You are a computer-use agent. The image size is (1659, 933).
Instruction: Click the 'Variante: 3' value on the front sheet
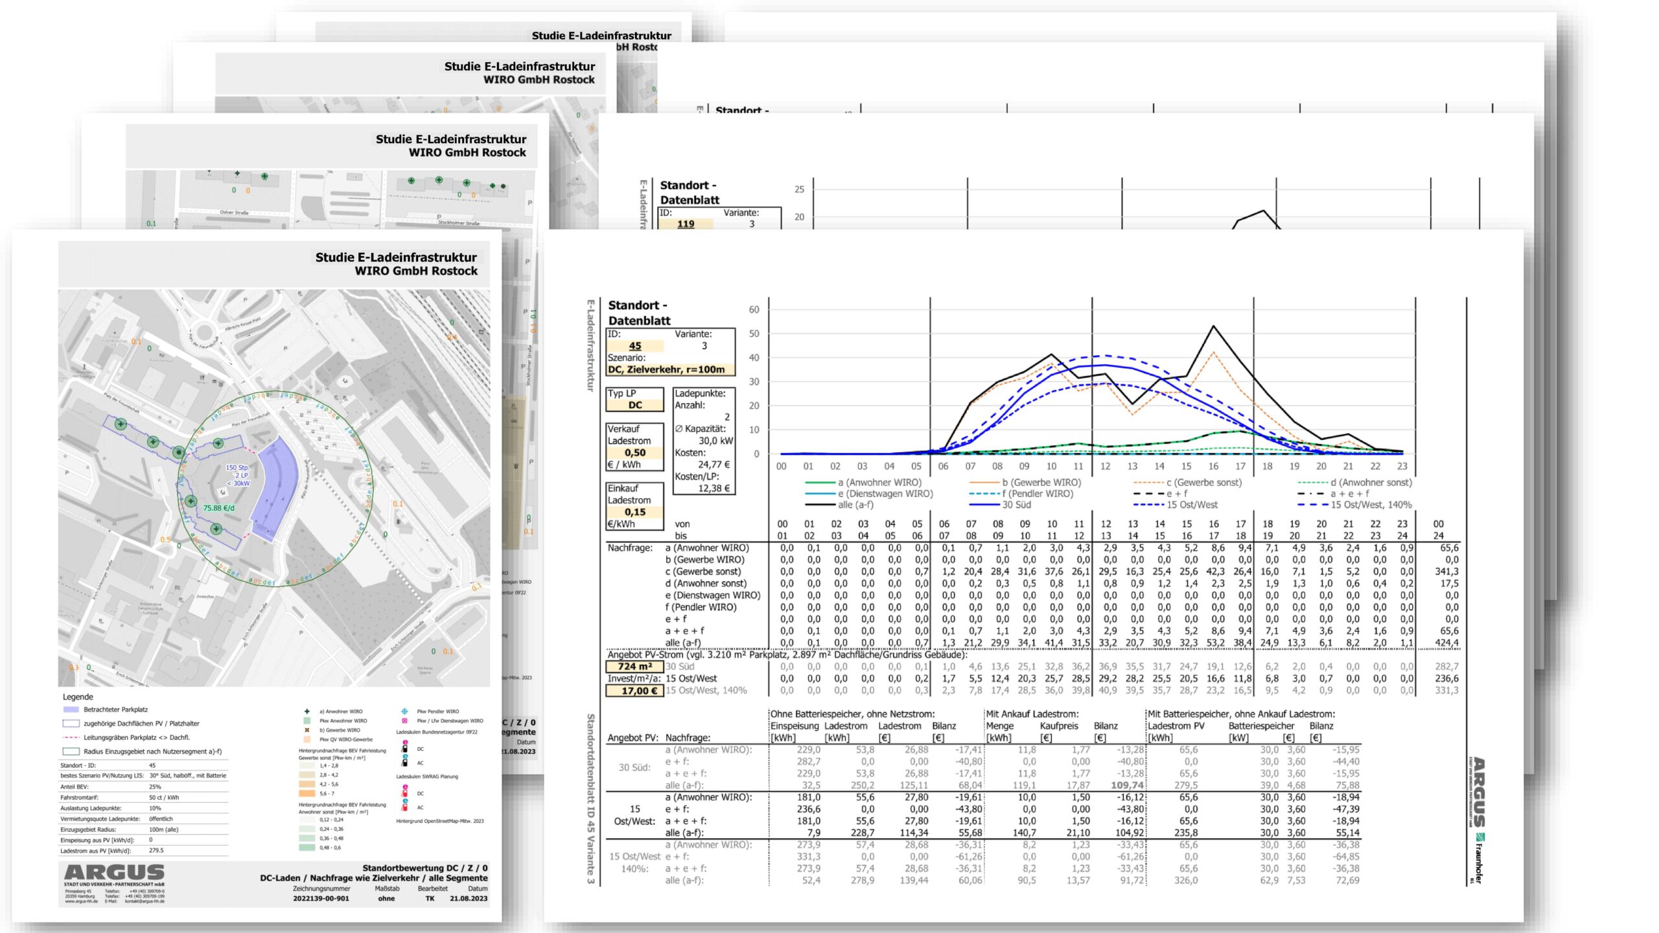pos(704,346)
